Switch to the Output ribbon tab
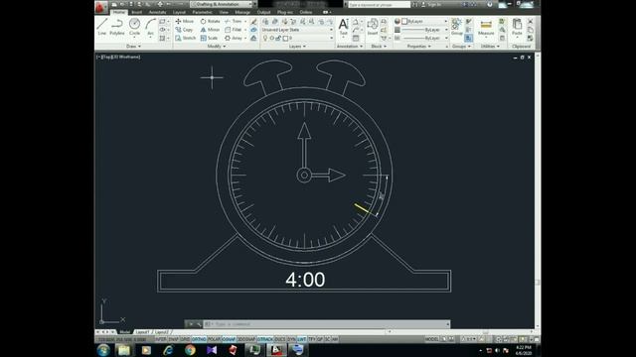This screenshot has height=357, width=636. (263, 12)
